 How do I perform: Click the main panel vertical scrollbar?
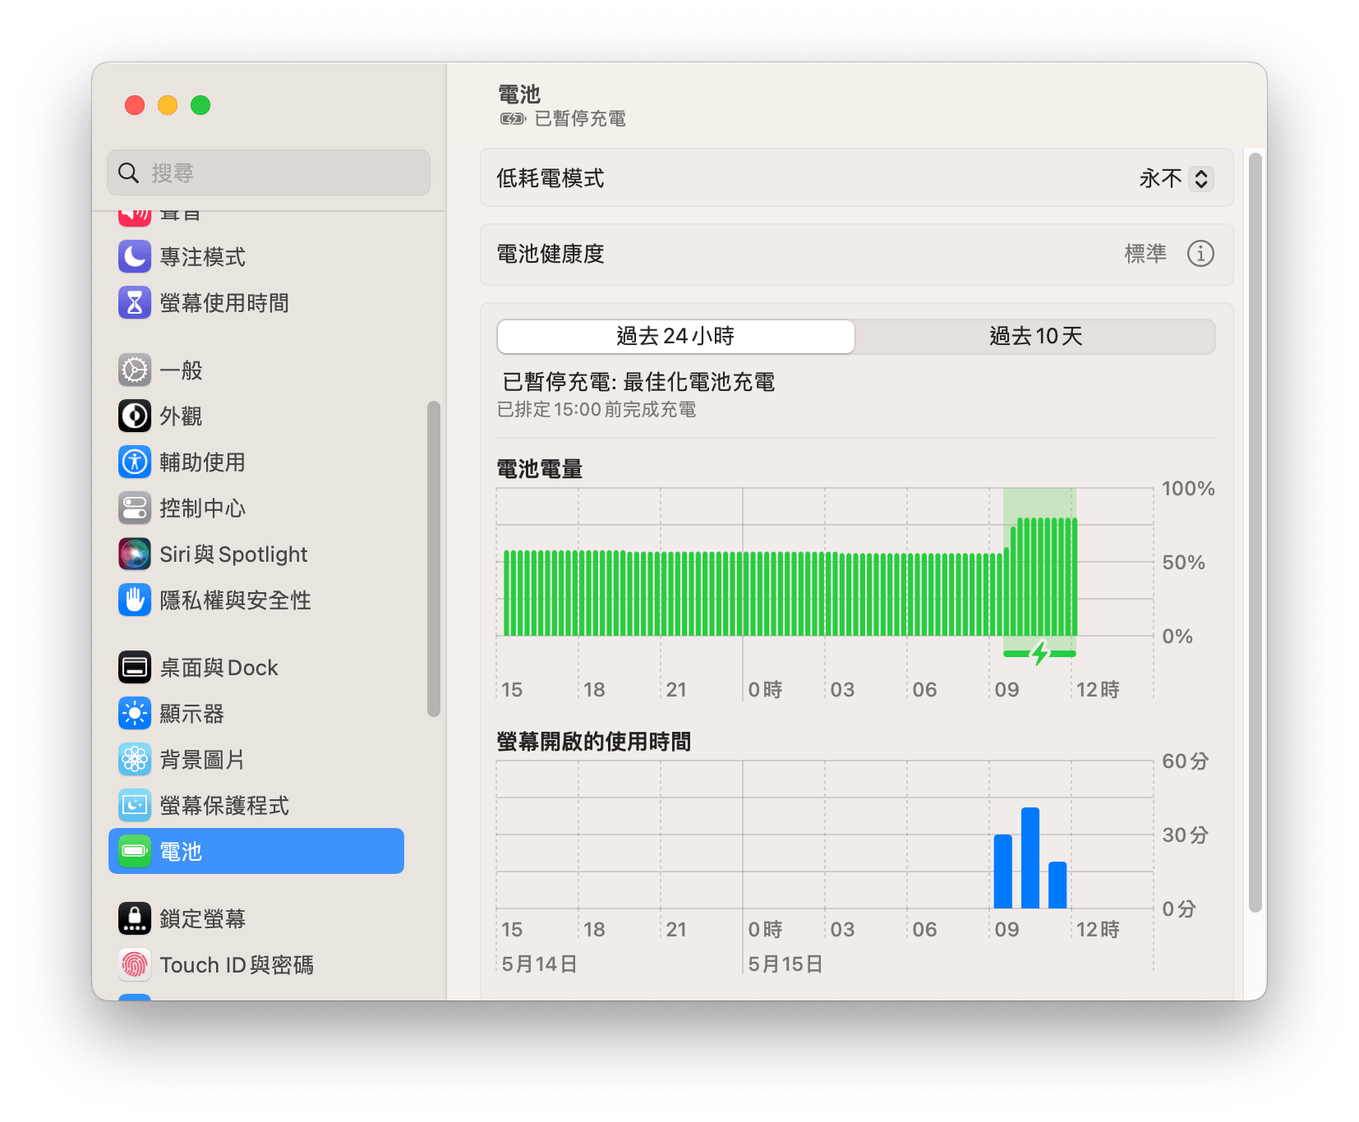1255,534
